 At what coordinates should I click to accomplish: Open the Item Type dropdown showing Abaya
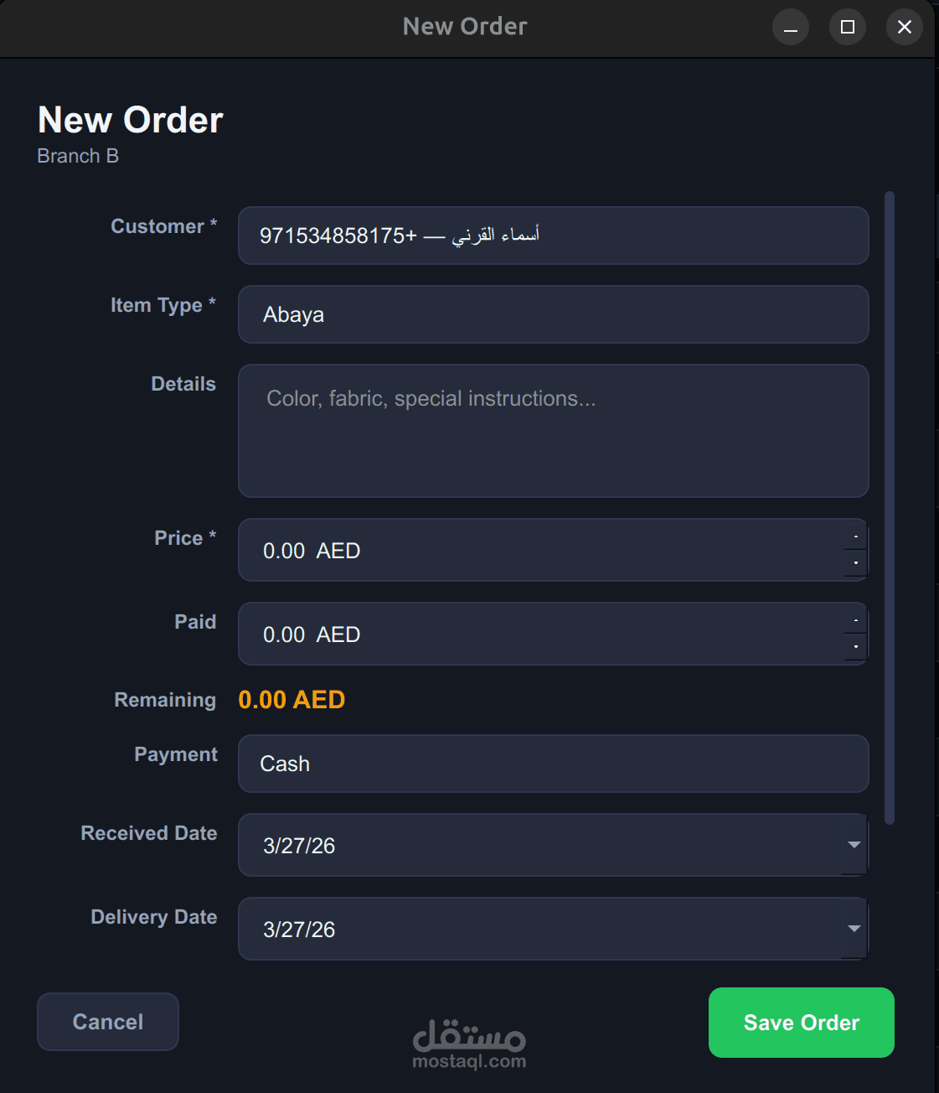pyautogui.click(x=553, y=314)
